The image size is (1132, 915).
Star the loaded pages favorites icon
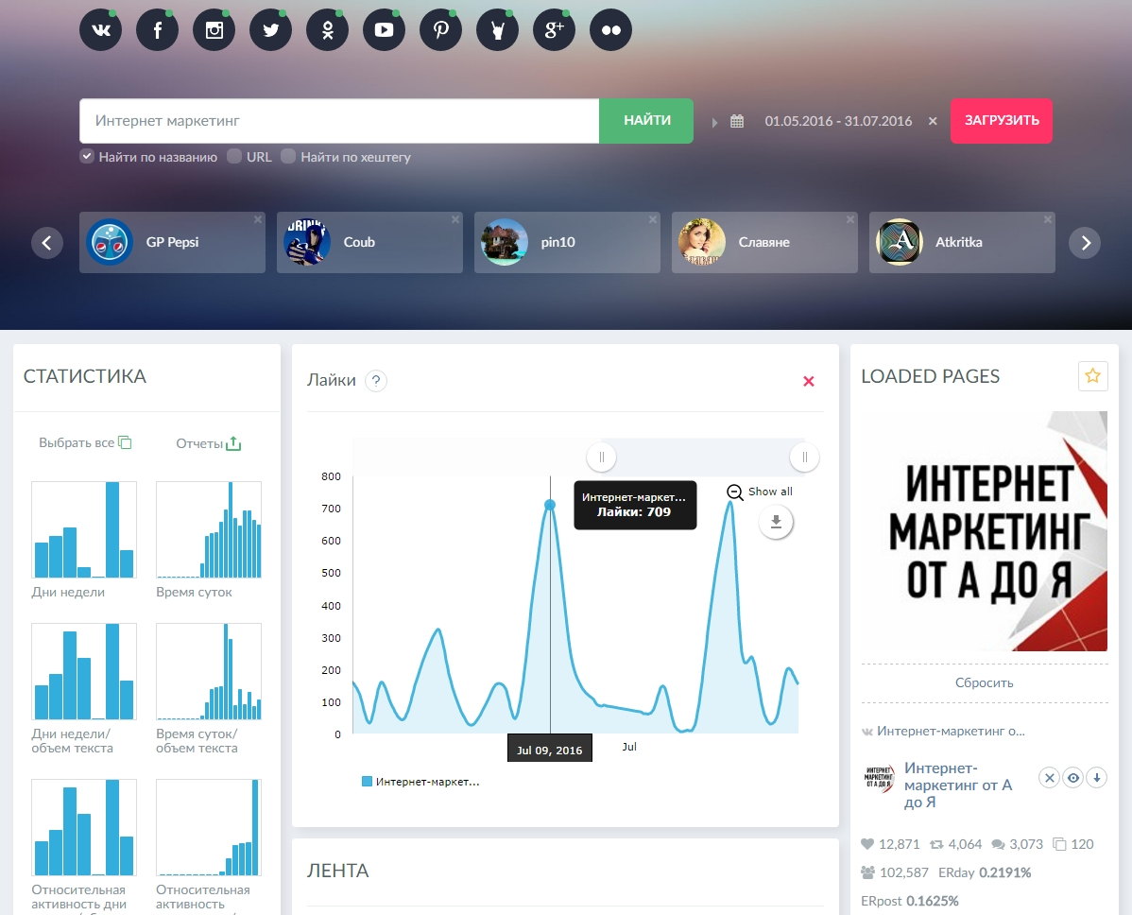(x=1093, y=376)
